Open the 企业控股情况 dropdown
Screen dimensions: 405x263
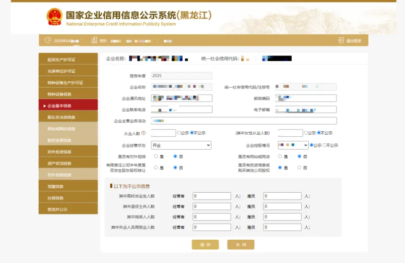coord(293,145)
